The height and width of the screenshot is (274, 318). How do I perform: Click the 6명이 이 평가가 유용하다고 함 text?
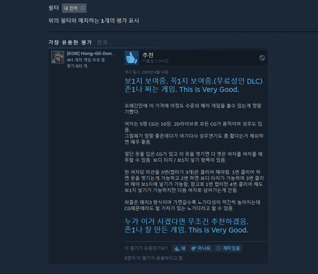153,258
